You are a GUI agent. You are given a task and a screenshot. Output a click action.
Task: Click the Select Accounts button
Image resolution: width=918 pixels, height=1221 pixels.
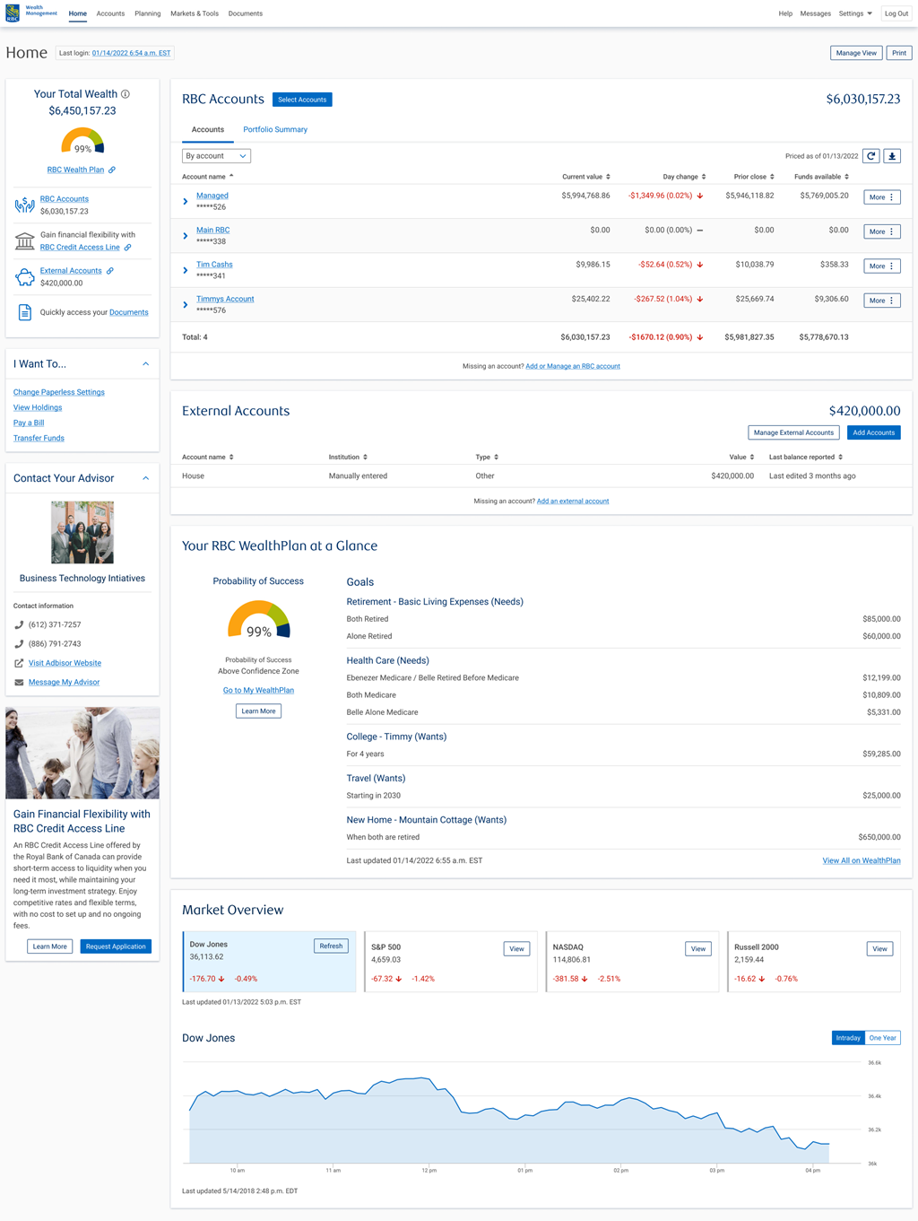302,100
